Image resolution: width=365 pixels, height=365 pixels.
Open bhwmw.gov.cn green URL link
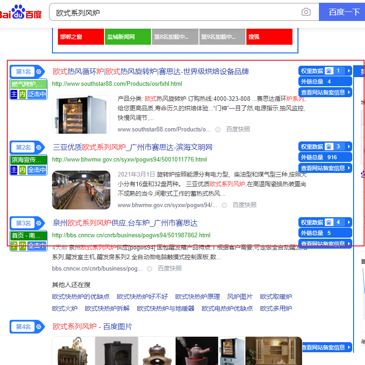click(130, 159)
